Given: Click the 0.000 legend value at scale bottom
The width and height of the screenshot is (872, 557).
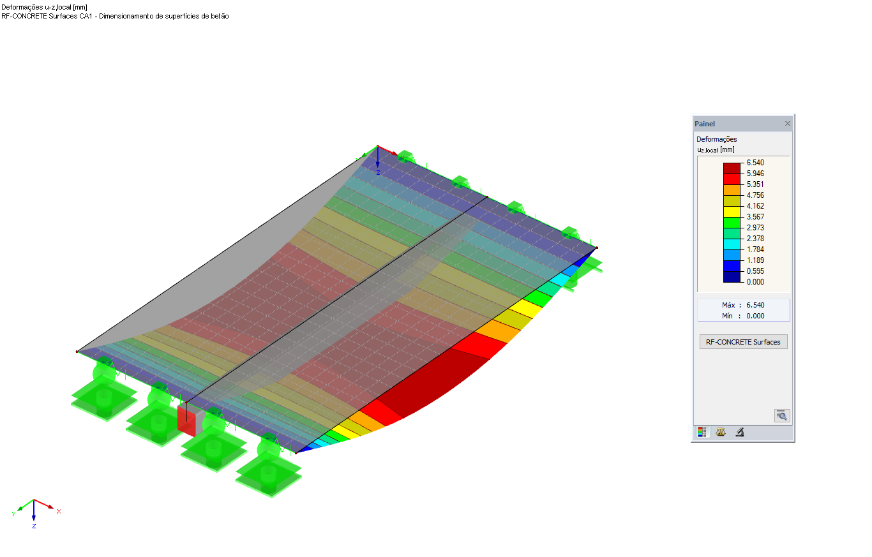Looking at the screenshot, I should tap(755, 282).
